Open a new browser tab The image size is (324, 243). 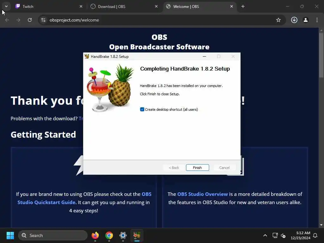click(243, 6)
